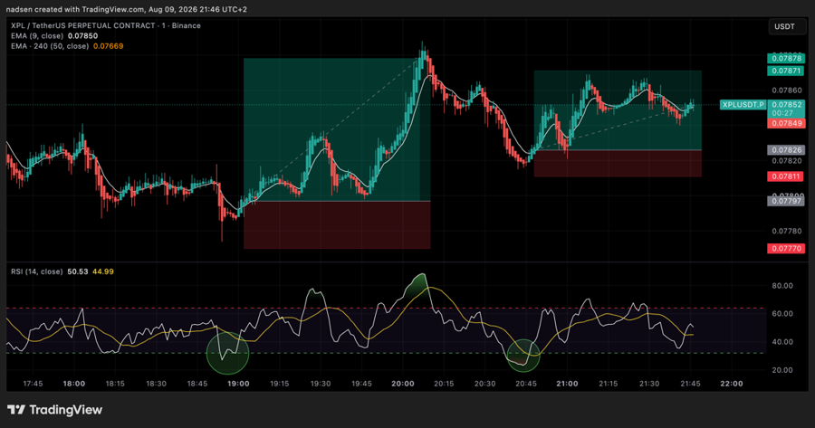Viewport: 815px width, 428px height.
Task: Click the 20:45 time axis label
Action: (525, 384)
